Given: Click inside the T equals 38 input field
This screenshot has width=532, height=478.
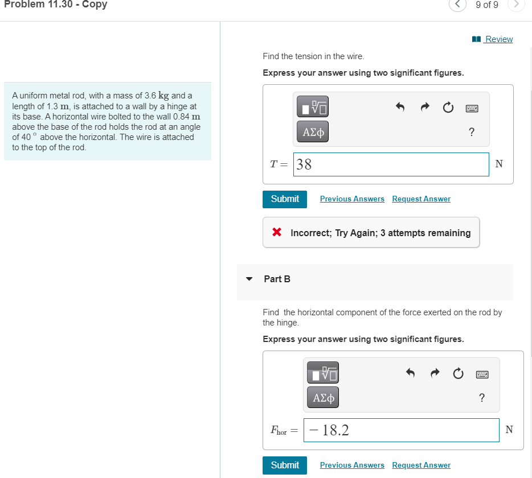Looking at the screenshot, I should click(x=391, y=164).
